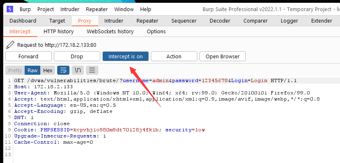
Task: Switch to the HTTP history tab
Action: (x=58, y=31)
